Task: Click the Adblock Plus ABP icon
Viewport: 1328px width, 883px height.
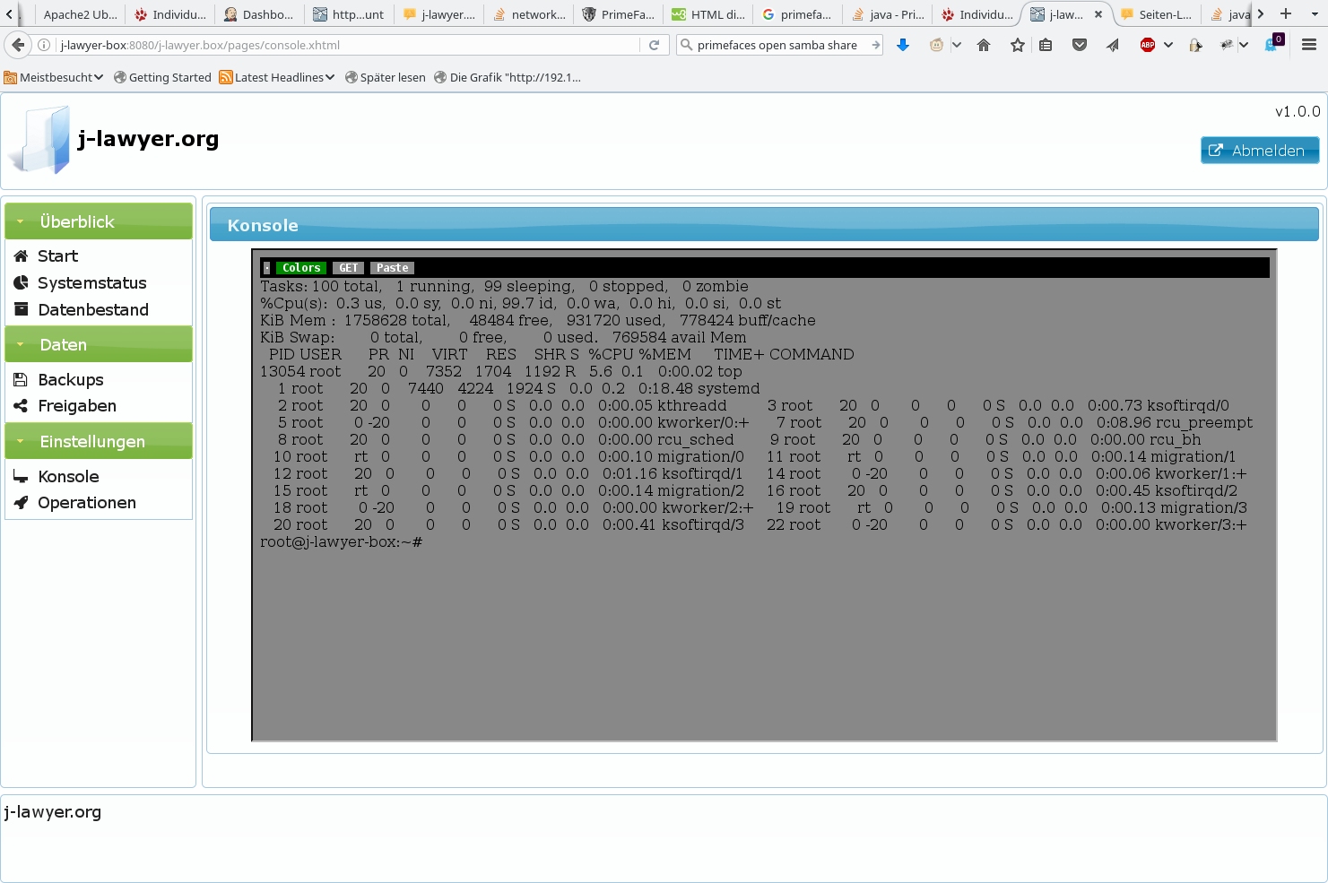Action: 1148,45
